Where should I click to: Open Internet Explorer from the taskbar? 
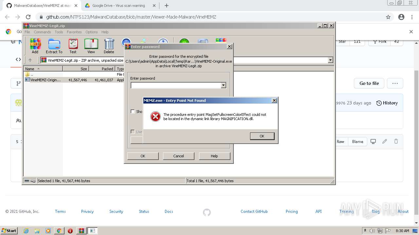point(26,231)
